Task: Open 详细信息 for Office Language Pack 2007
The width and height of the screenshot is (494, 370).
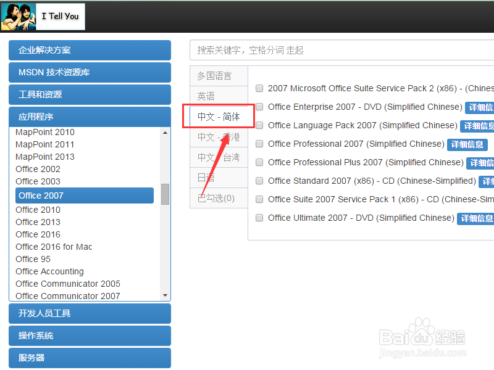Action: [x=477, y=126]
